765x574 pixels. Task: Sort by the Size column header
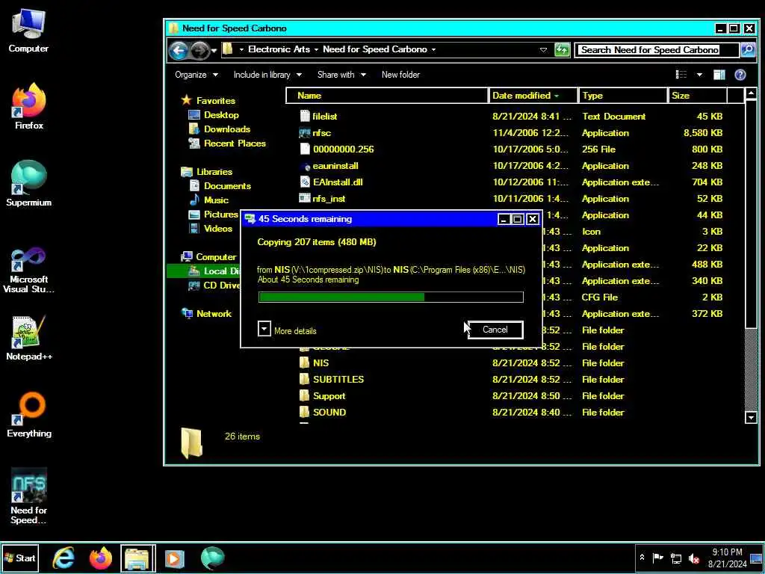pyautogui.click(x=697, y=96)
